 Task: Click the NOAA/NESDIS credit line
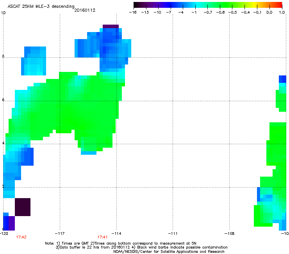click(169, 252)
